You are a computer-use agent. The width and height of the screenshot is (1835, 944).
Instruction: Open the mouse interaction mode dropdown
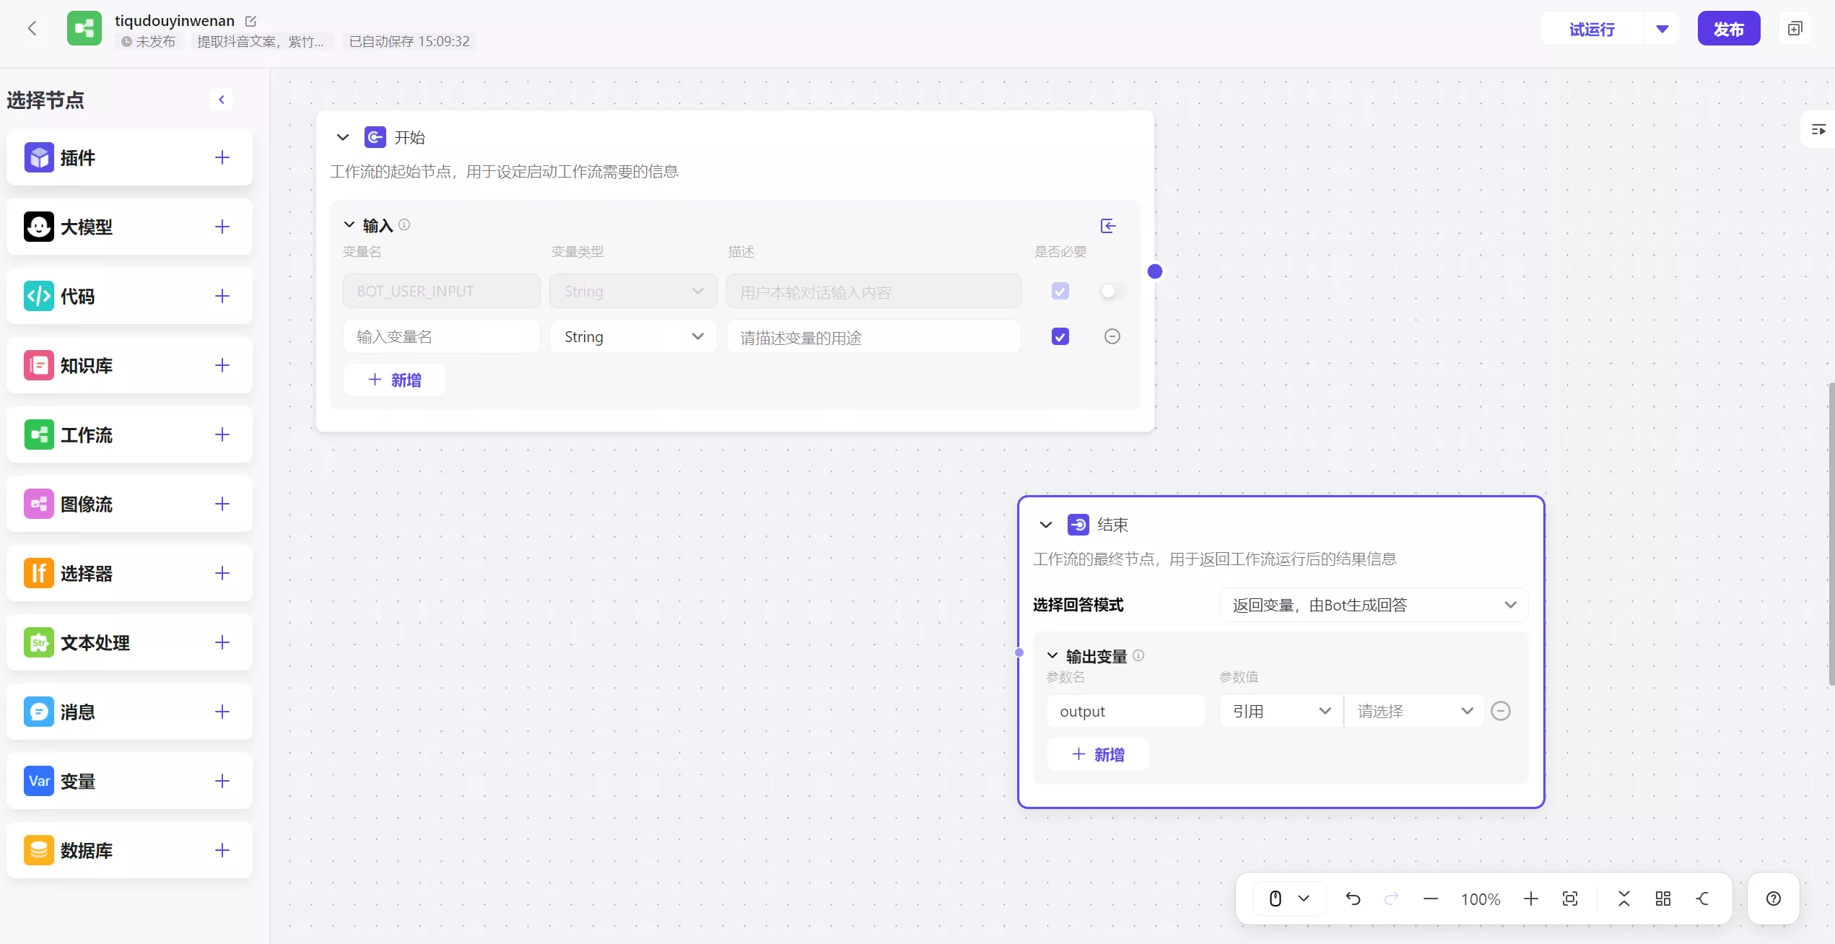tap(1289, 899)
